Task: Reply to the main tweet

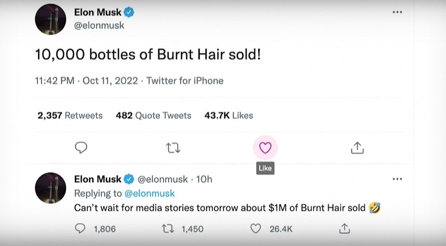Action: pyautogui.click(x=81, y=148)
